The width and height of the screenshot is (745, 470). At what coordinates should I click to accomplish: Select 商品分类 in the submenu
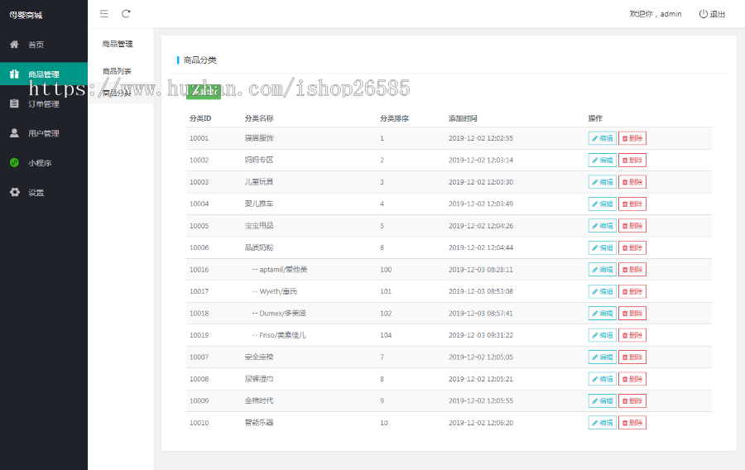pyautogui.click(x=117, y=93)
